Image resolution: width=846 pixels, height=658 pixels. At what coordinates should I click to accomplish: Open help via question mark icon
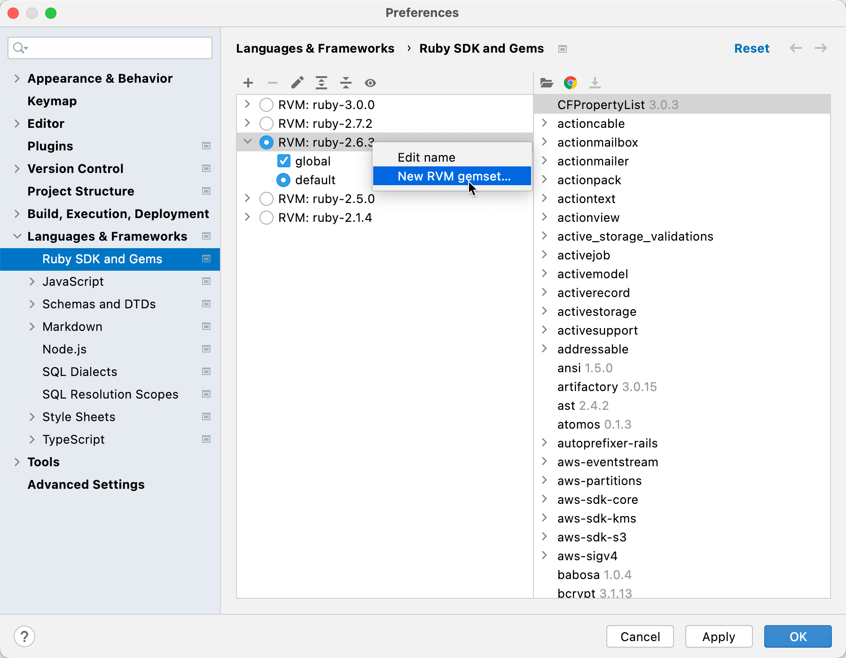coord(25,636)
